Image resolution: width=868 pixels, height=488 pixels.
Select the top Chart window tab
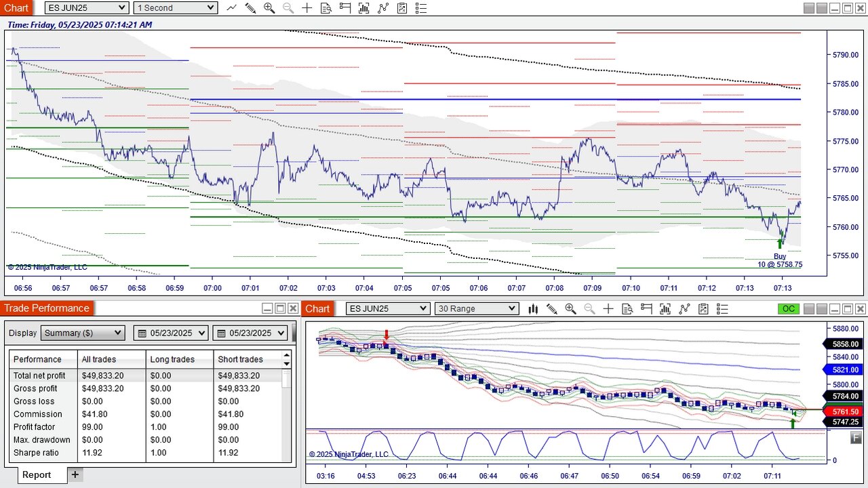tap(16, 8)
